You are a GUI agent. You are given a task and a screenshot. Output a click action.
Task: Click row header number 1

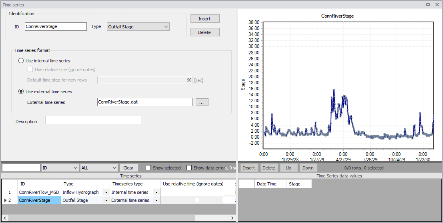point(10,192)
